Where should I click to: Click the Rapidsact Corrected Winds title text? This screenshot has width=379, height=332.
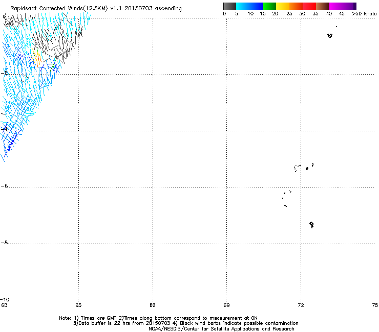(x=96, y=9)
